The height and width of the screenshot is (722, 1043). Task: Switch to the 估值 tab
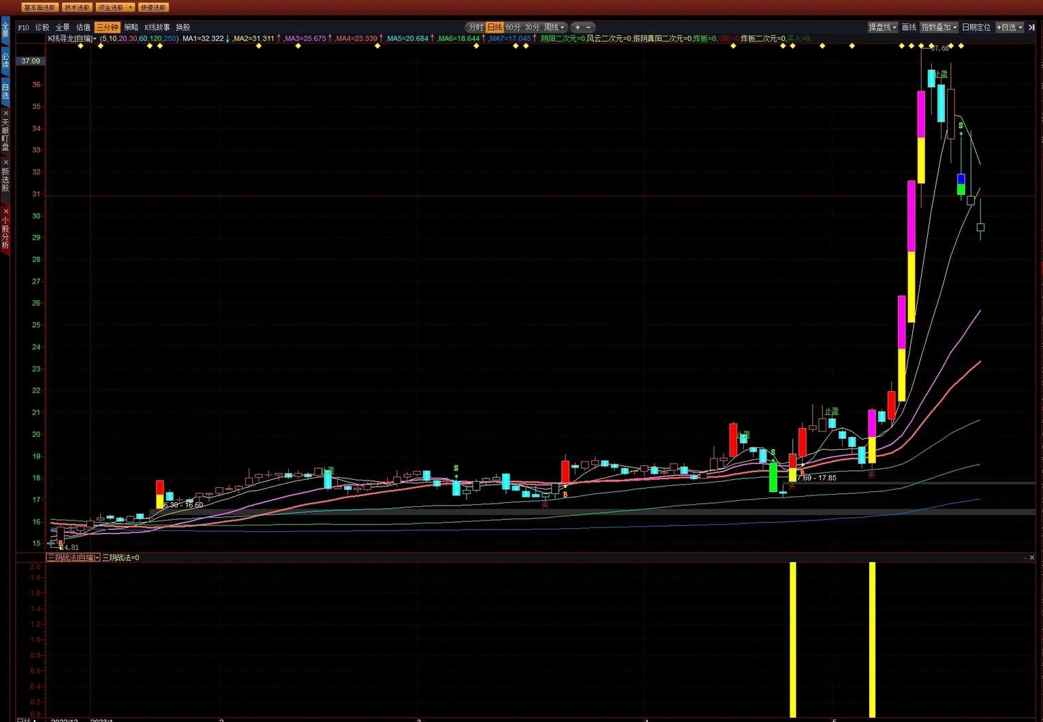83,28
